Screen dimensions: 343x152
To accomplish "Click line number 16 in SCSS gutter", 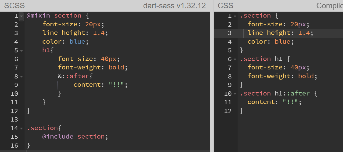I will [14, 145].
